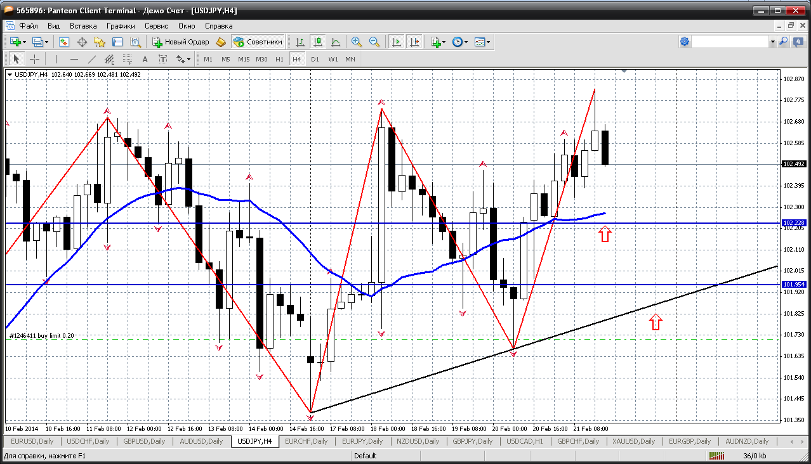Toggle the Советники expert advisors button

(x=258, y=42)
